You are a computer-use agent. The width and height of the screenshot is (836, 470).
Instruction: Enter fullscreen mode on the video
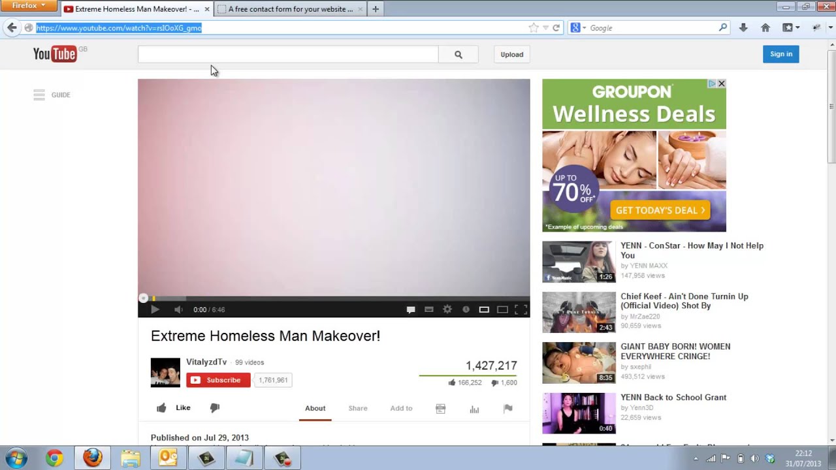[x=521, y=309]
